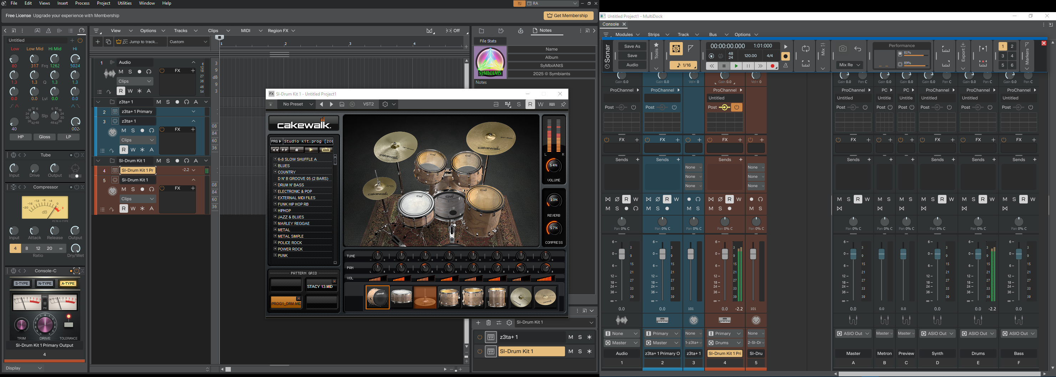Toggle Read automation on SI-Drum Kit 1 track 5

(124, 209)
